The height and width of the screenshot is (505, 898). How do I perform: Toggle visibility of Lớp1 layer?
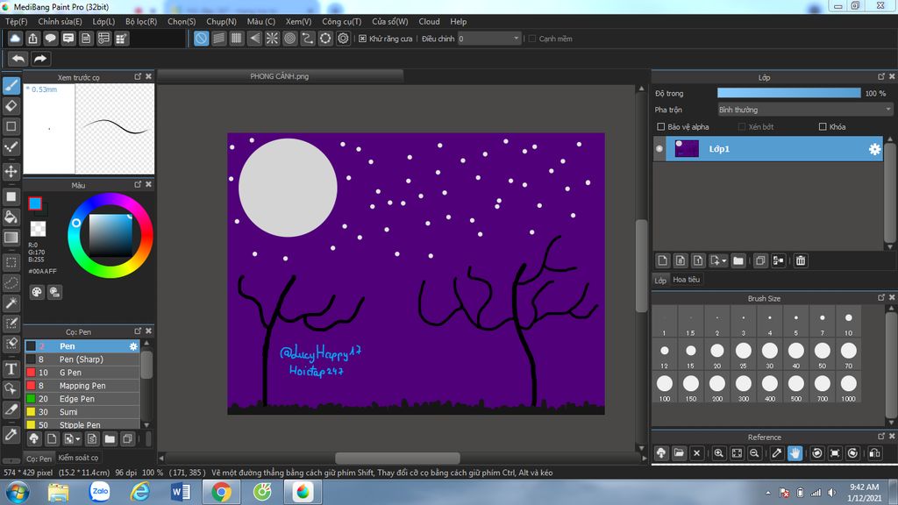[659, 149]
